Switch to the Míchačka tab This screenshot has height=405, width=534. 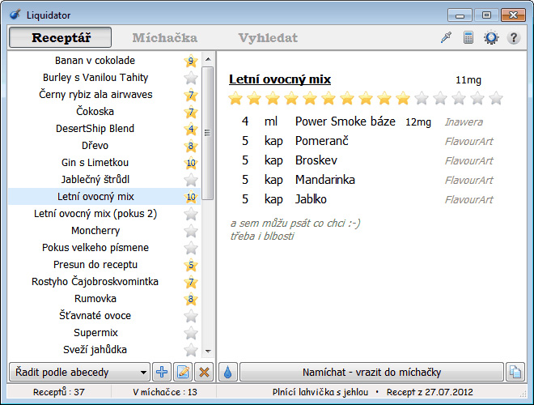click(165, 37)
